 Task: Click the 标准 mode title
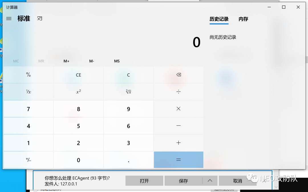click(24, 18)
